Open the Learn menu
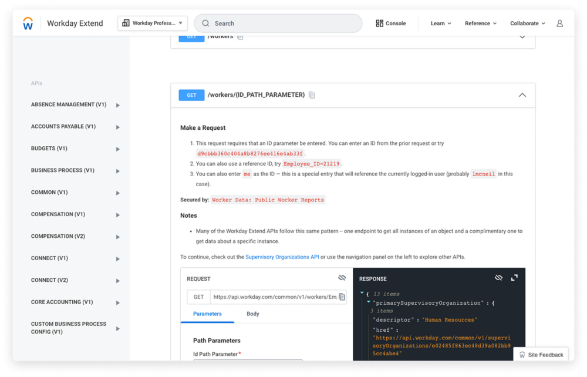This screenshot has height=377, width=587. (441, 23)
